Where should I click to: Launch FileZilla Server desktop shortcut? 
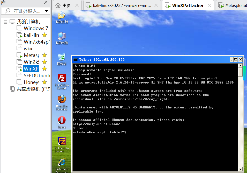62,144
